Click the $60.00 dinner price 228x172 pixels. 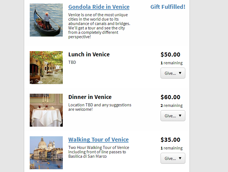coord(170,97)
